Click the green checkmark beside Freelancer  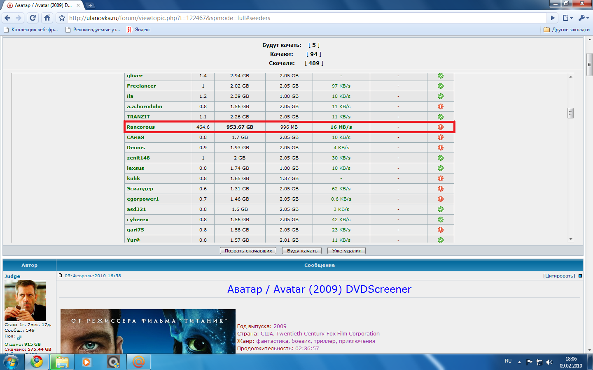(440, 86)
